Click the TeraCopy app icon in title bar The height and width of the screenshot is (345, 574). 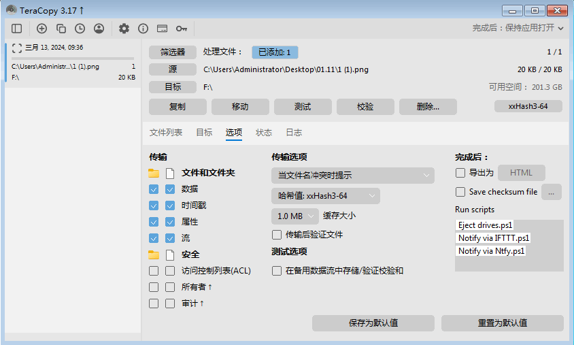click(12, 10)
